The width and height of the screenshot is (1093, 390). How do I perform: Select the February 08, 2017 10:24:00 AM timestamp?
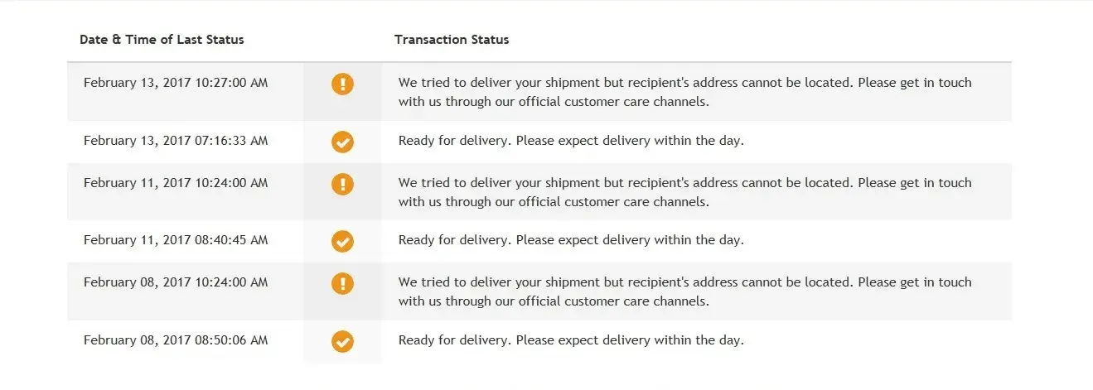(176, 282)
